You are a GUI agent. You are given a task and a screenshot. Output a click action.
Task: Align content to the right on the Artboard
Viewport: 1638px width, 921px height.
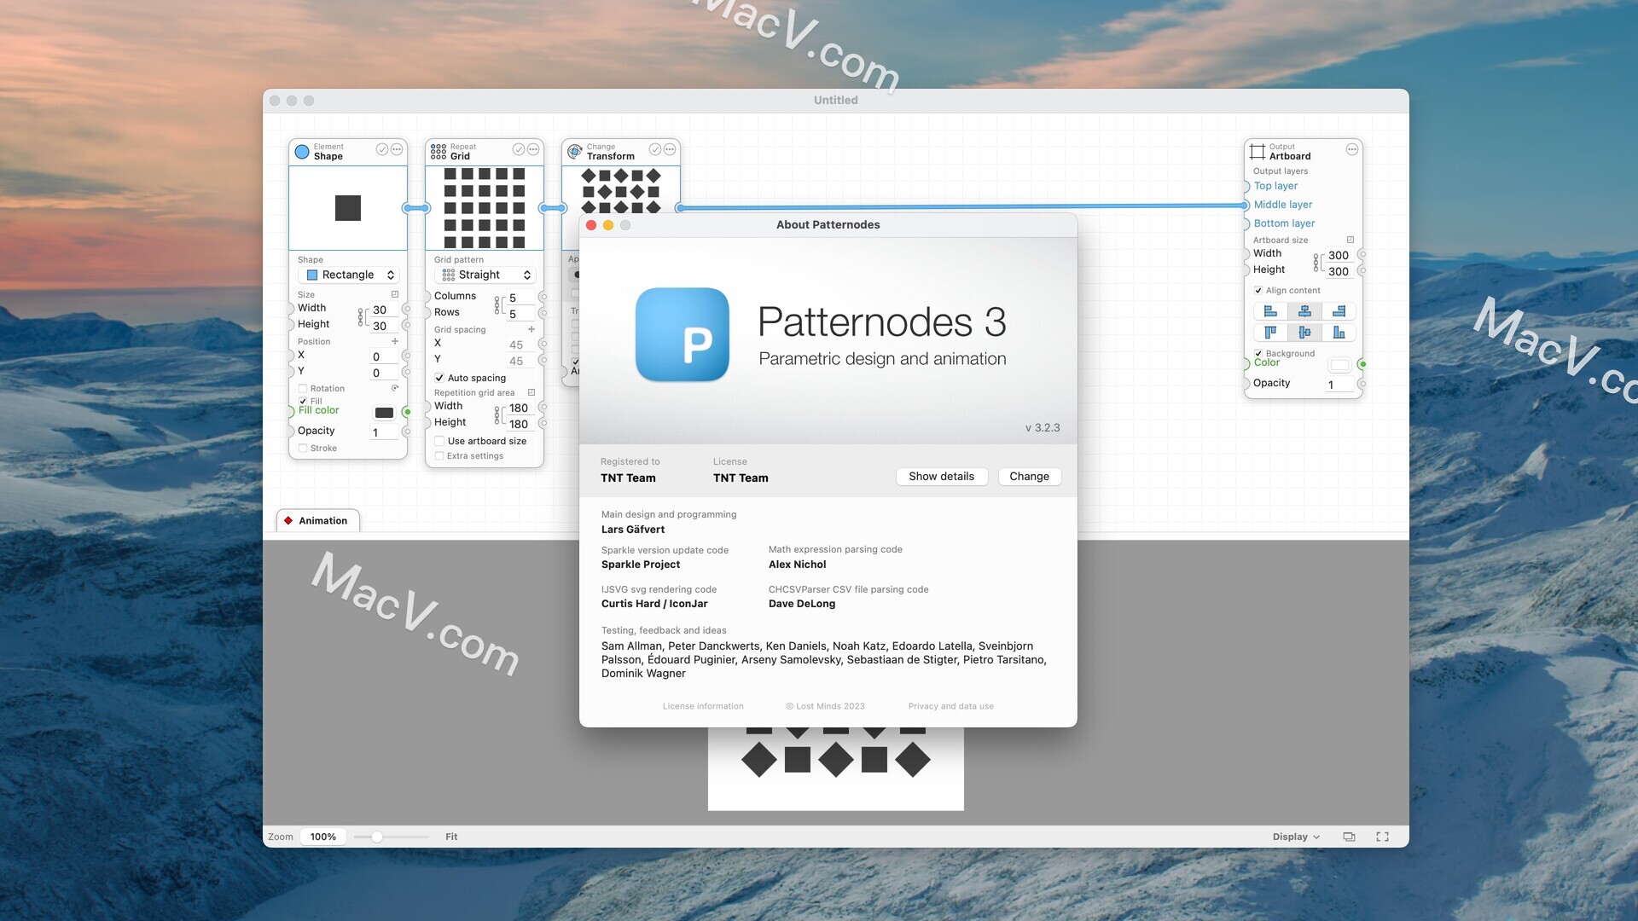[1339, 311]
